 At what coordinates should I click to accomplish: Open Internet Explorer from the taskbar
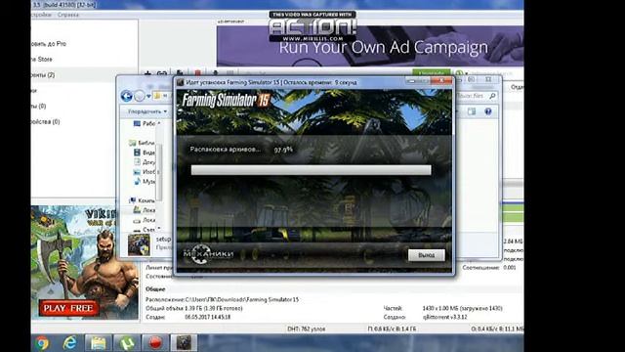pos(69,343)
